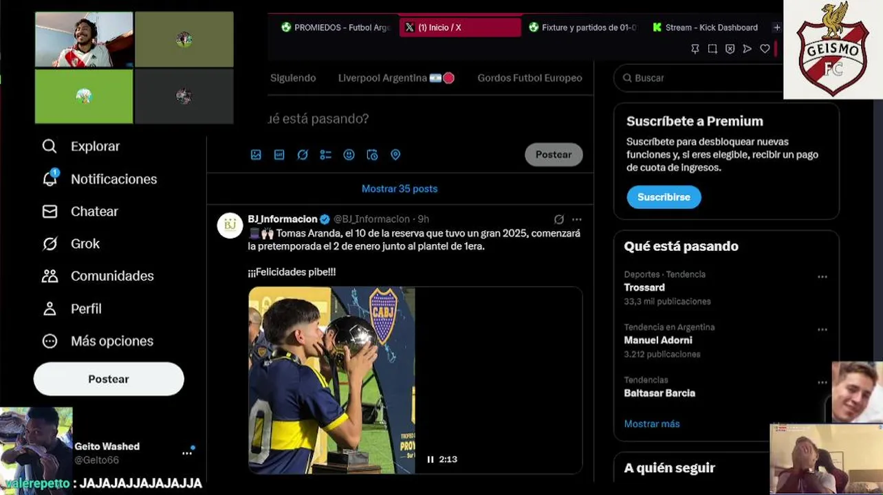Select the Liverpool Argentina timeline tab
The image size is (883, 495).
coord(396,78)
